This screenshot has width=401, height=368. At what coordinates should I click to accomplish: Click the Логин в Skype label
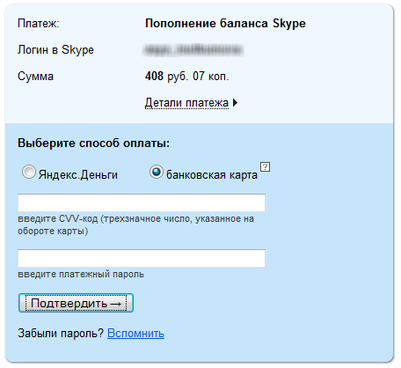[55, 50]
